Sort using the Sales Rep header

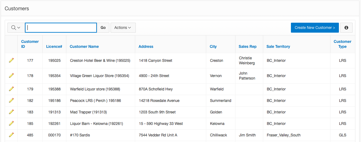(x=247, y=47)
